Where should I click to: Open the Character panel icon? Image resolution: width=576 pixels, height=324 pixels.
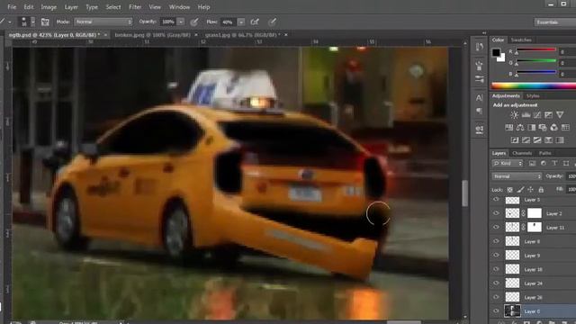479,98
